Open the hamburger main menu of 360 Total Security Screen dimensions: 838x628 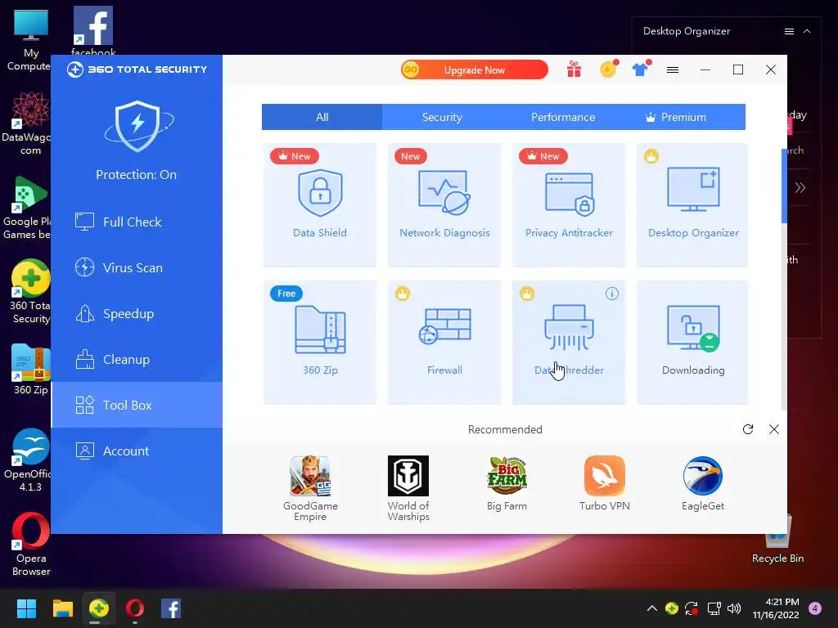pos(673,70)
